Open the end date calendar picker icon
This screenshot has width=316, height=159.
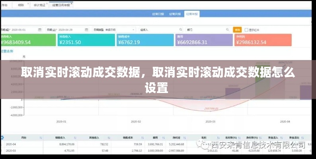(x=86, y=29)
